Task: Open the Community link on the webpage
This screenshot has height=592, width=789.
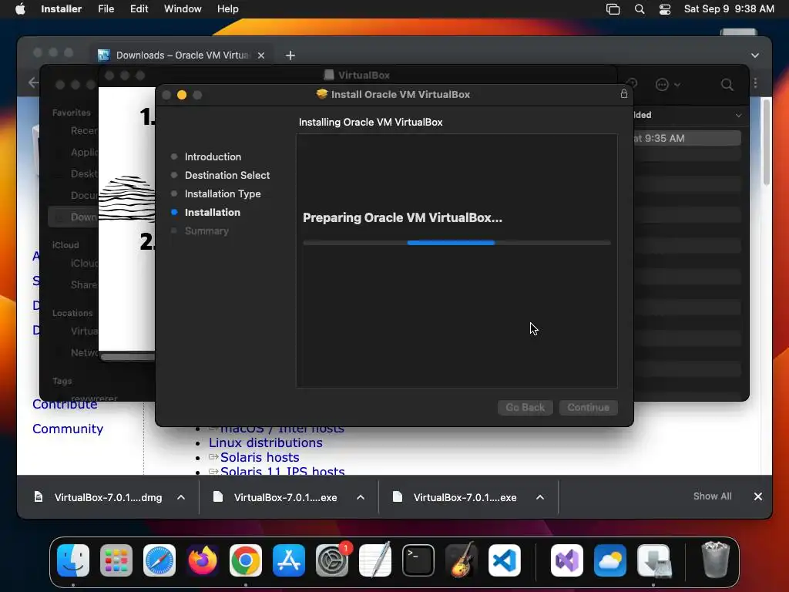Action: (68, 429)
